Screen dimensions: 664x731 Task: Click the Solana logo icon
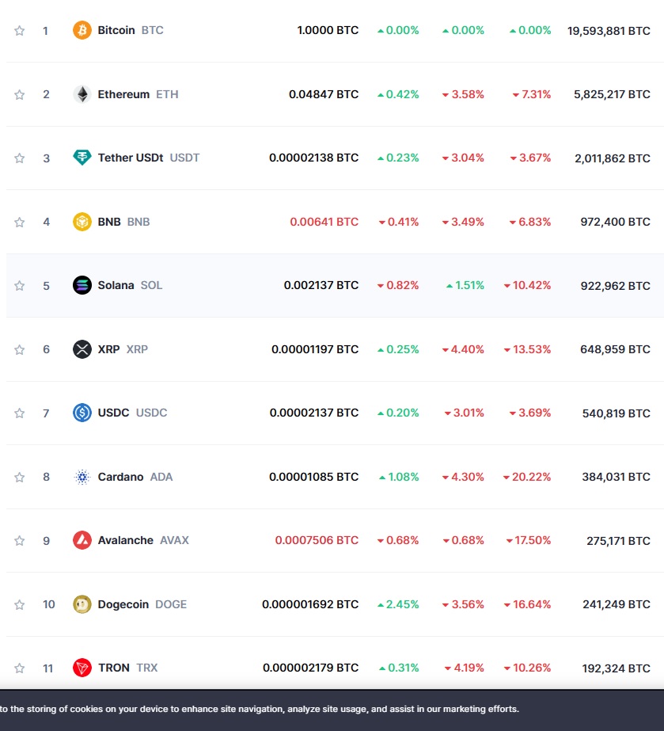81,285
